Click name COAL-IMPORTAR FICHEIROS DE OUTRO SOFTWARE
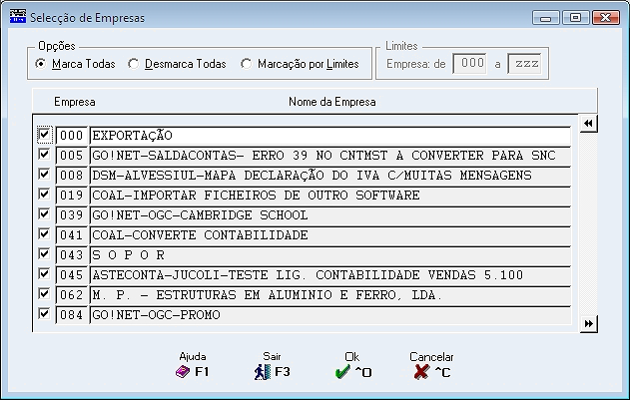Image resolution: width=630 pixels, height=400 pixels. pyautogui.click(x=329, y=196)
